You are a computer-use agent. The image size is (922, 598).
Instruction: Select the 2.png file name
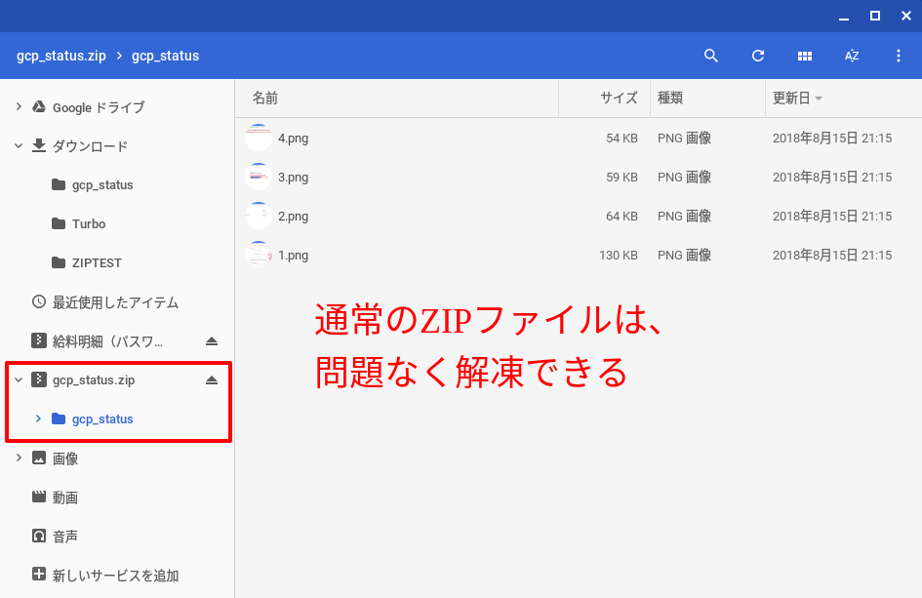tap(293, 216)
